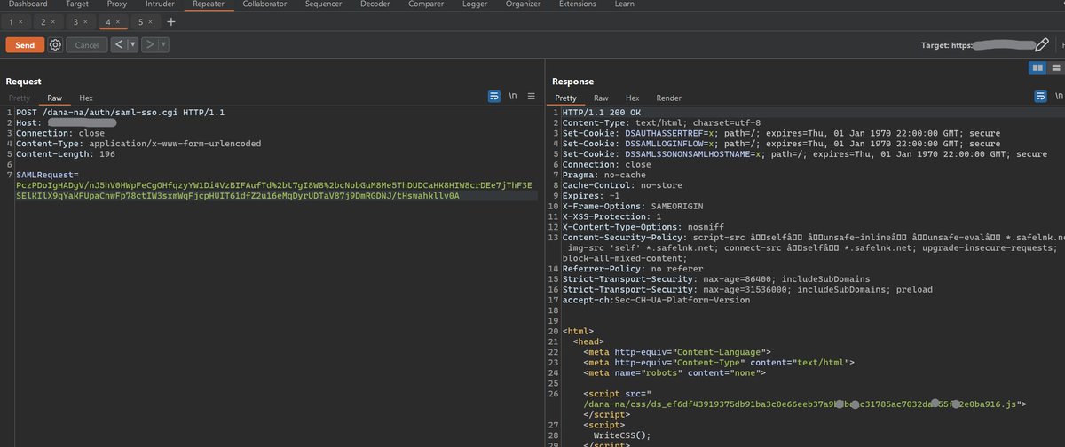Switch to the Intruder tab
Screen dimensions: 1065x447
click(160, 4)
